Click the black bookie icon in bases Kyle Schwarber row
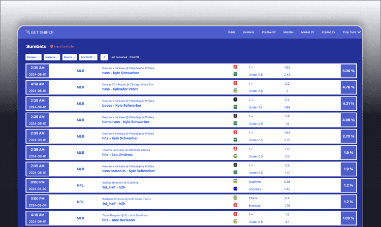Image resolution: width=381 pixels, height=227 pixels. click(x=235, y=100)
